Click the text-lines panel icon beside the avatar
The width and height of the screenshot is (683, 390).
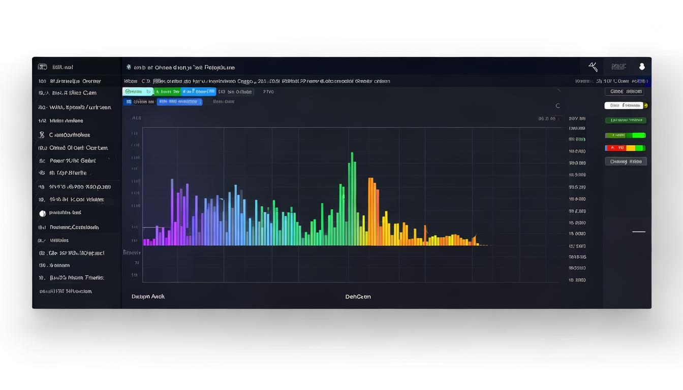point(618,67)
